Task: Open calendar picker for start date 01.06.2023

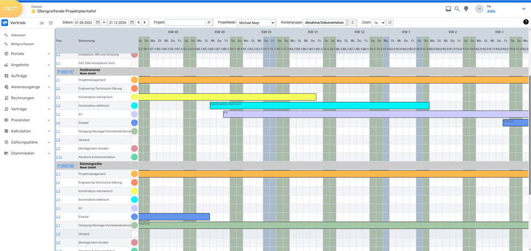Action: [97, 22]
